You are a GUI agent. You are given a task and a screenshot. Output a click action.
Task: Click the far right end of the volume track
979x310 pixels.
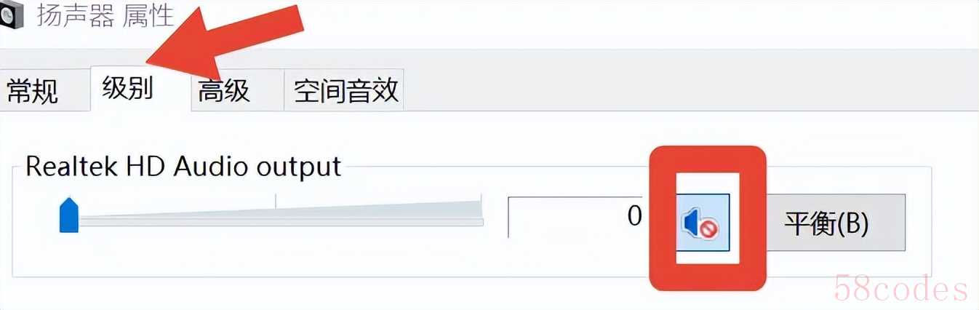[x=479, y=213]
